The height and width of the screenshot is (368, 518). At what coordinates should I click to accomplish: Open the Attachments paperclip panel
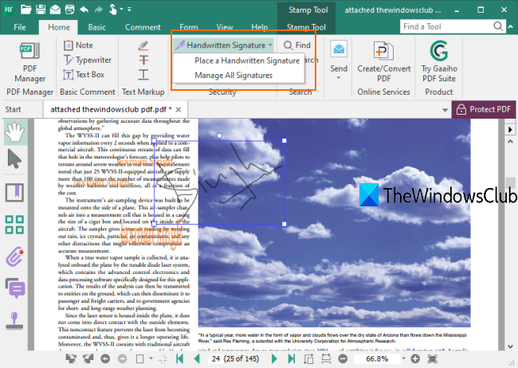(15, 256)
